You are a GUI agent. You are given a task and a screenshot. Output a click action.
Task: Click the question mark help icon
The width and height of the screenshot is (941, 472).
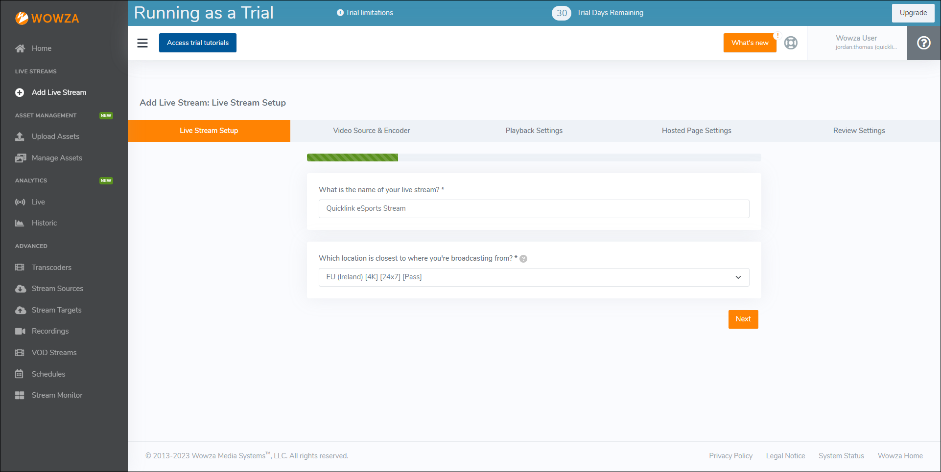[x=923, y=43]
